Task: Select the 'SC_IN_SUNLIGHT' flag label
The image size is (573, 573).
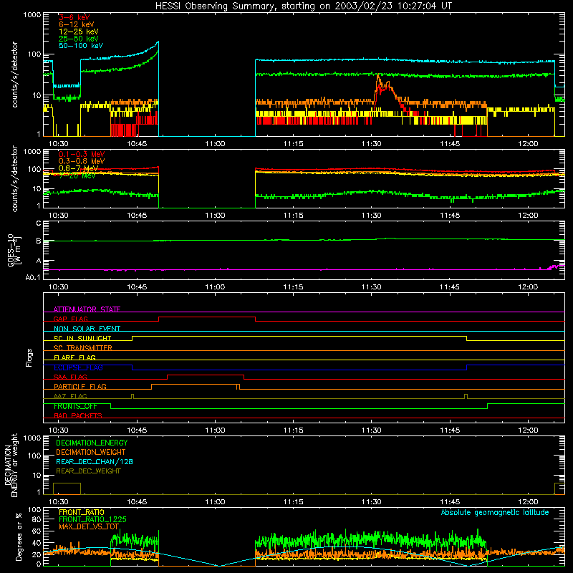Action: tap(82, 338)
